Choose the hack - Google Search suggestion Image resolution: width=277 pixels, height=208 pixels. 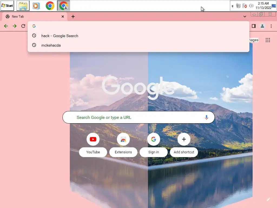[138, 36]
